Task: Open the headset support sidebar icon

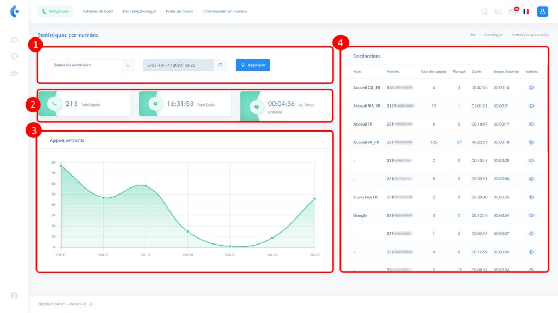Action: point(14,56)
